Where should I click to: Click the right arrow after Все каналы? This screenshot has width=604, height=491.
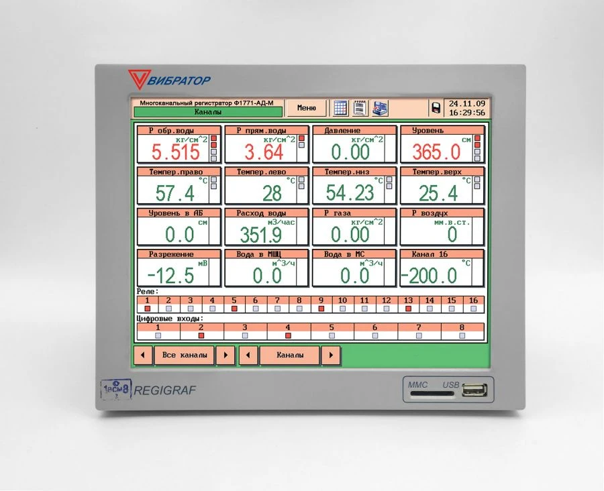point(224,355)
